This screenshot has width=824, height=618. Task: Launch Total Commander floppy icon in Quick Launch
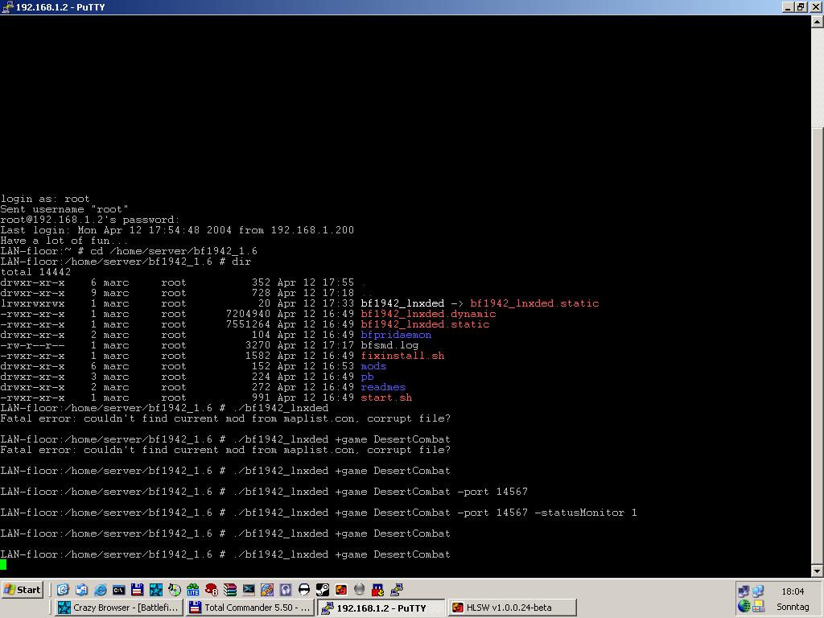click(x=137, y=590)
